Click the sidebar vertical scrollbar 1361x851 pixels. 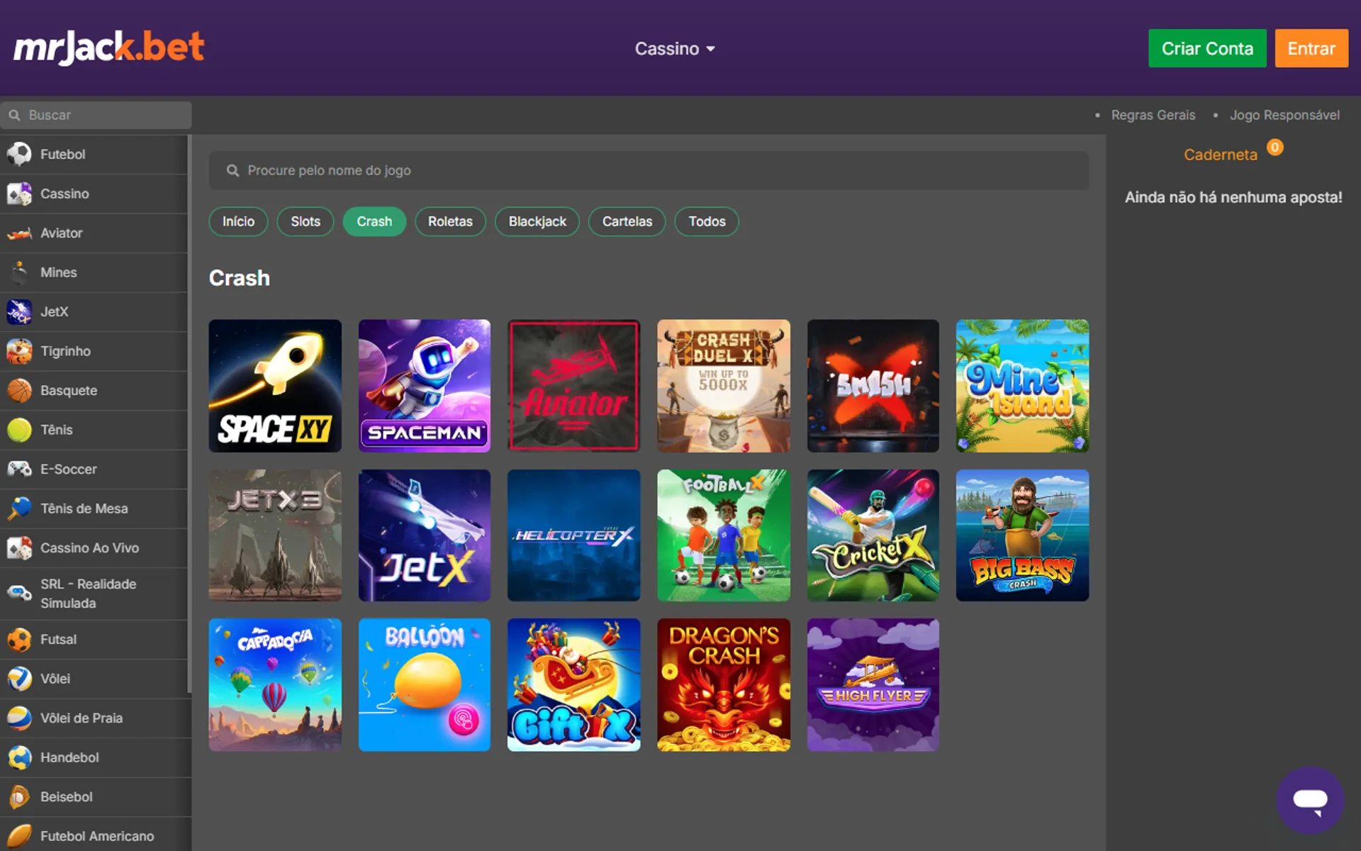(x=189, y=414)
